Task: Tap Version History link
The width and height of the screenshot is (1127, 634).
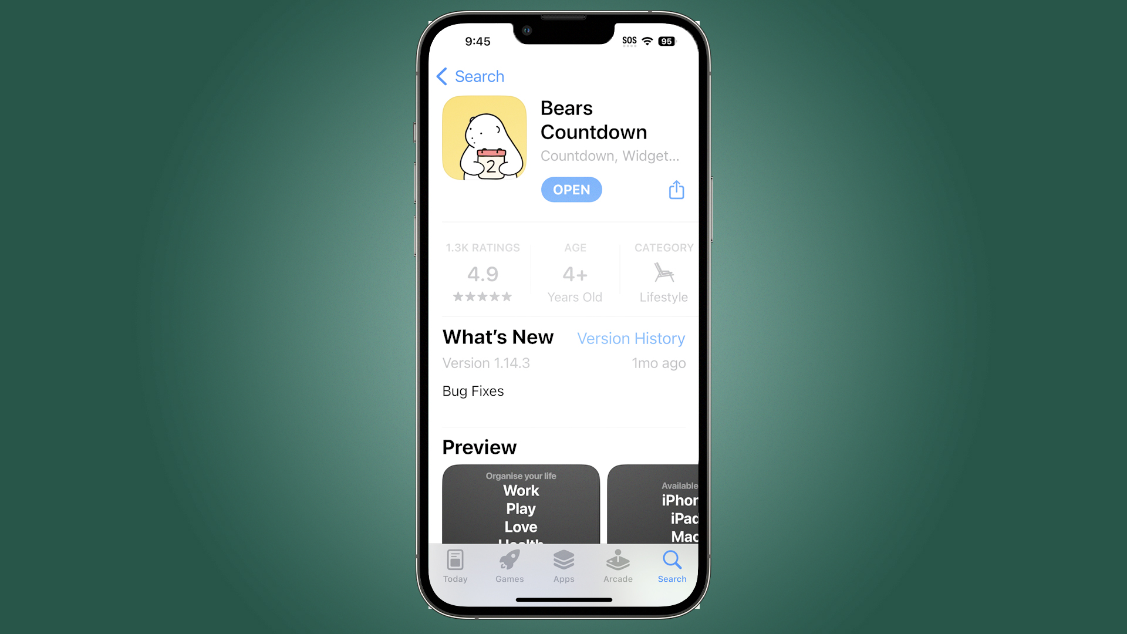Action: pos(631,338)
